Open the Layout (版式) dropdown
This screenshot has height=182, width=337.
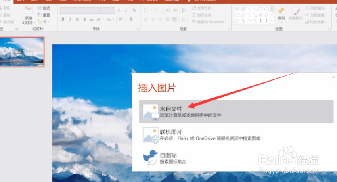pos(45,8)
